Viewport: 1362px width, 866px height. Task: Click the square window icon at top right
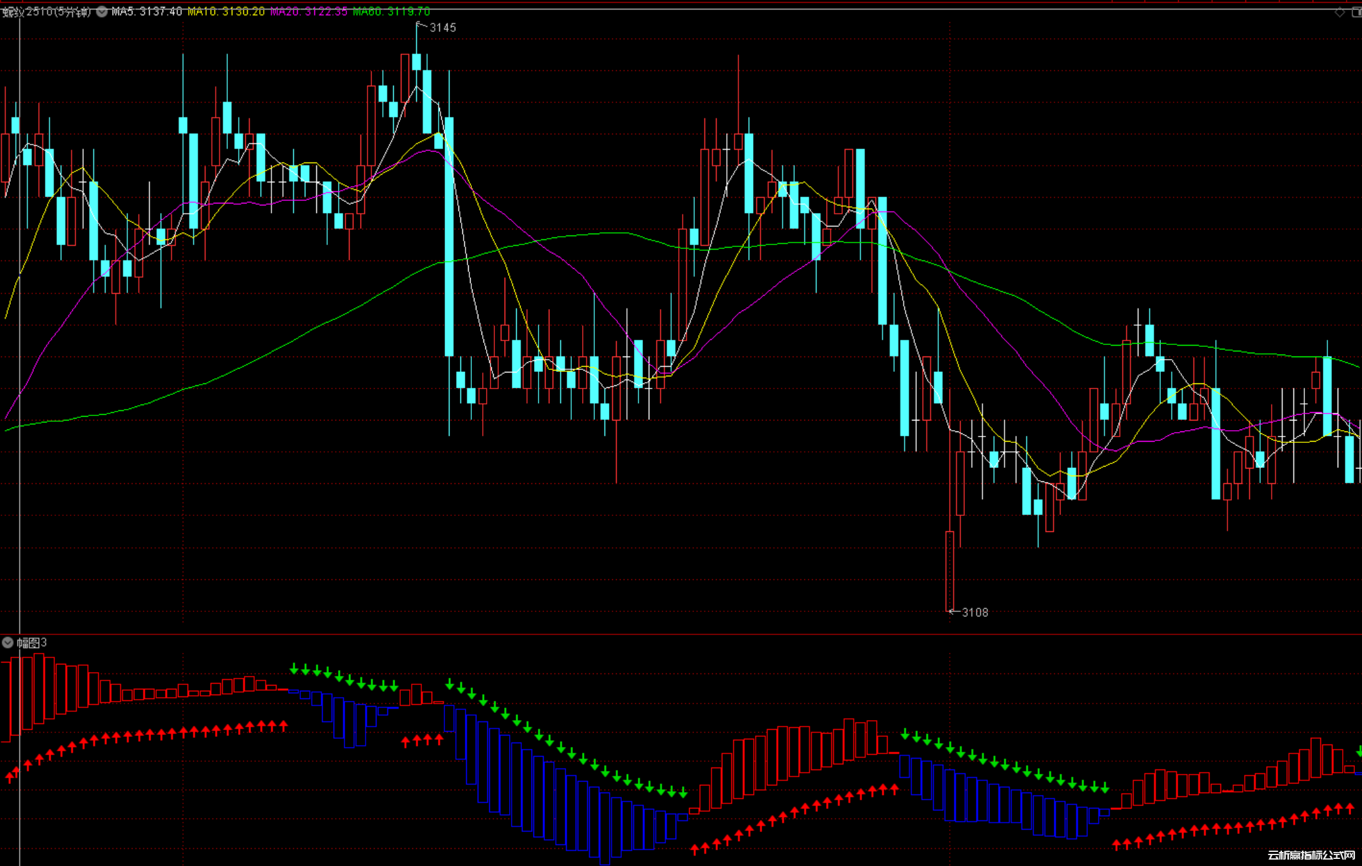1356,12
